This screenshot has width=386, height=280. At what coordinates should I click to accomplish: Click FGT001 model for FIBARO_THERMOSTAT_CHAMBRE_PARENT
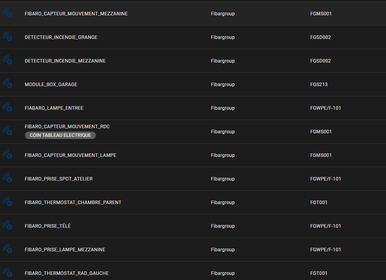tap(319, 202)
